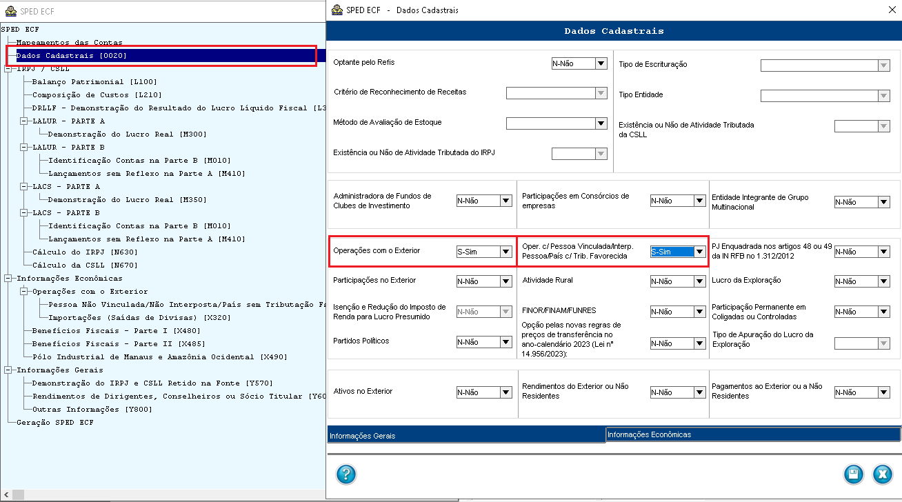Collapse the LACS - PARTE B node
Viewport: 902px width, 502px height.
click(24, 212)
